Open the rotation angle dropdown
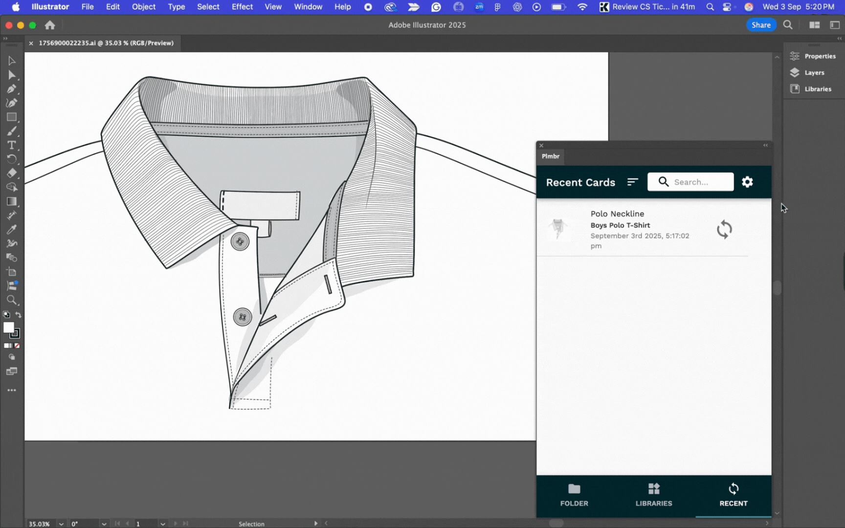The width and height of the screenshot is (845, 528). tap(104, 524)
